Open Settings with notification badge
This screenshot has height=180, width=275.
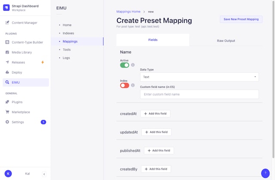(18, 122)
